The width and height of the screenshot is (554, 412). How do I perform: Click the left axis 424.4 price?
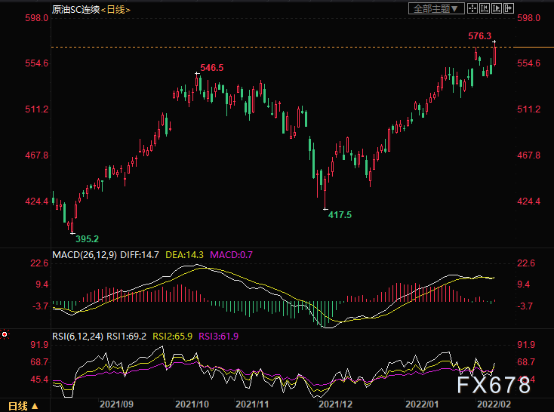pyautogui.click(x=36, y=201)
